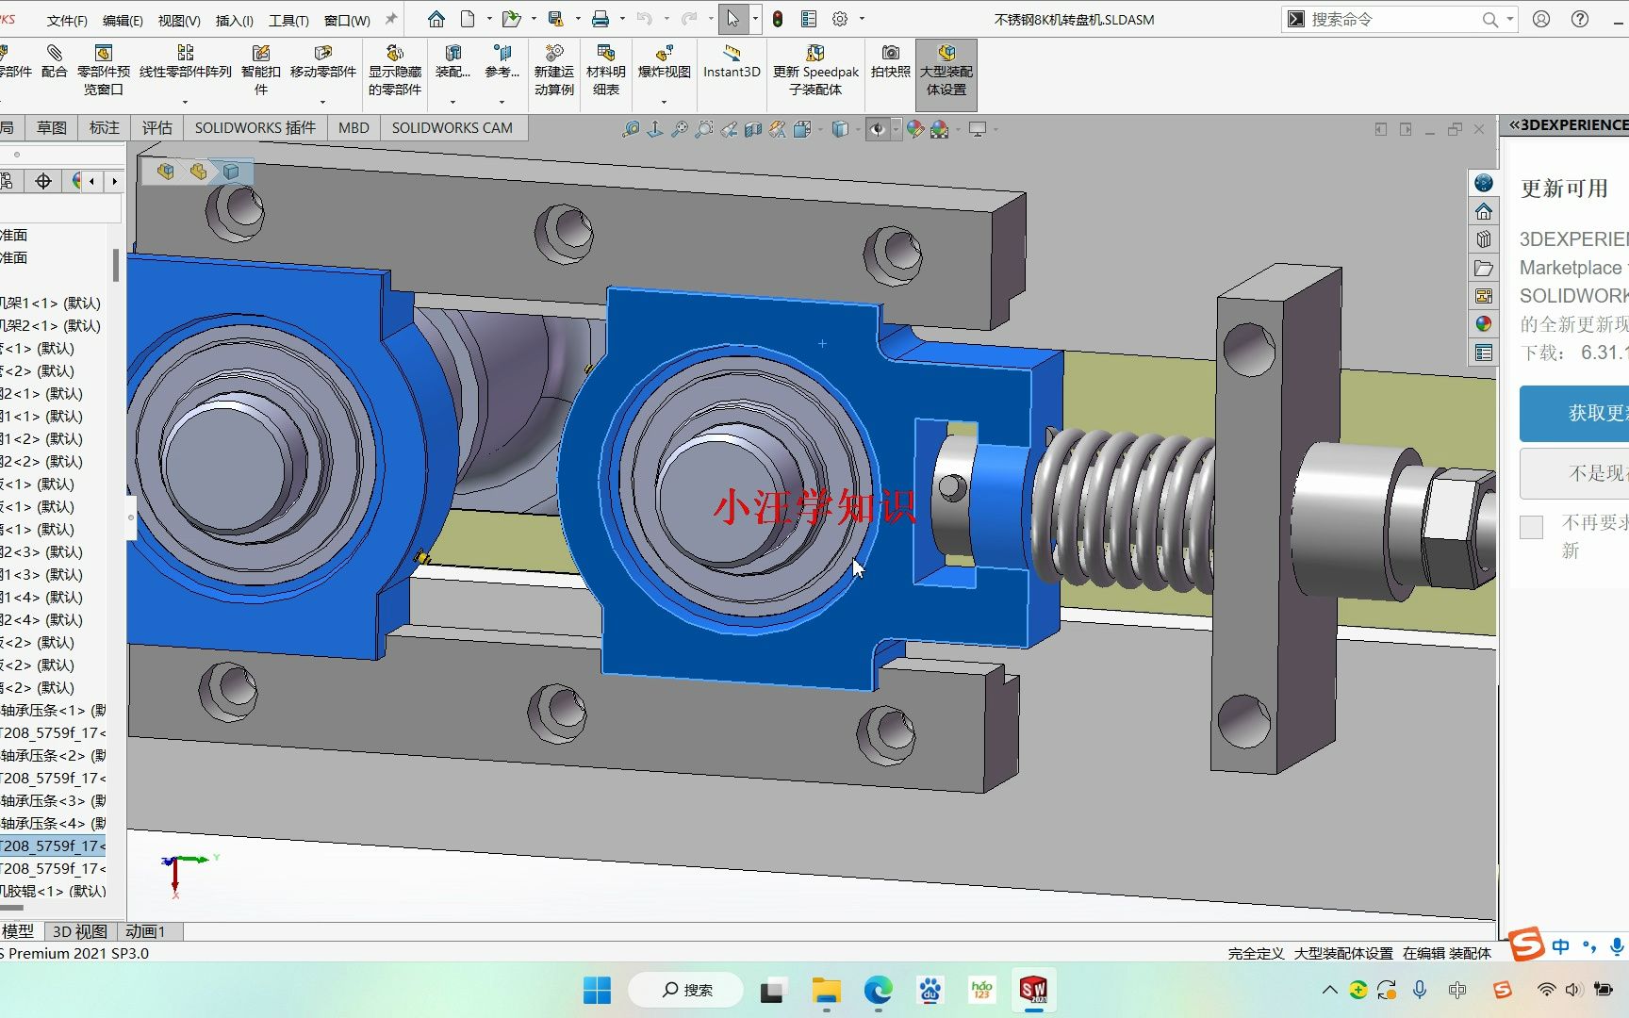Screen dimensions: 1629x1018
Task: Open dropdown arrow next to Save icon
Action: point(577,19)
